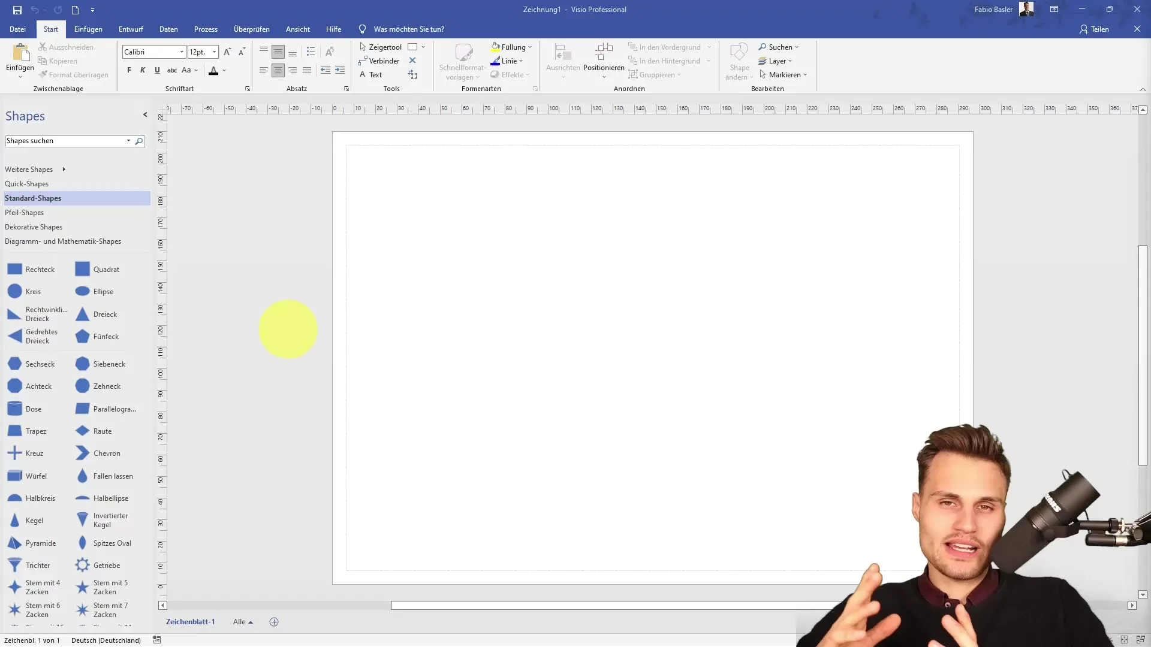Screen dimensions: 1151x647
Task: Decrease font size with A-down icon
Action: 242,52
